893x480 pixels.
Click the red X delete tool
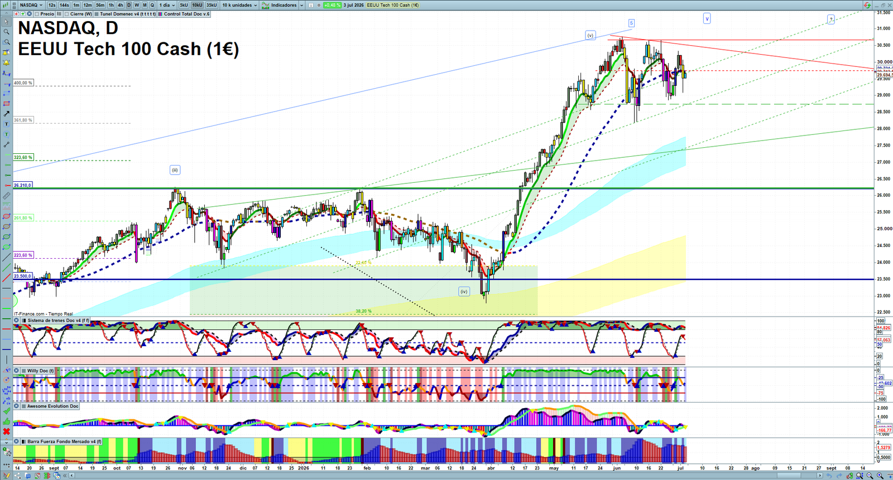(7, 431)
